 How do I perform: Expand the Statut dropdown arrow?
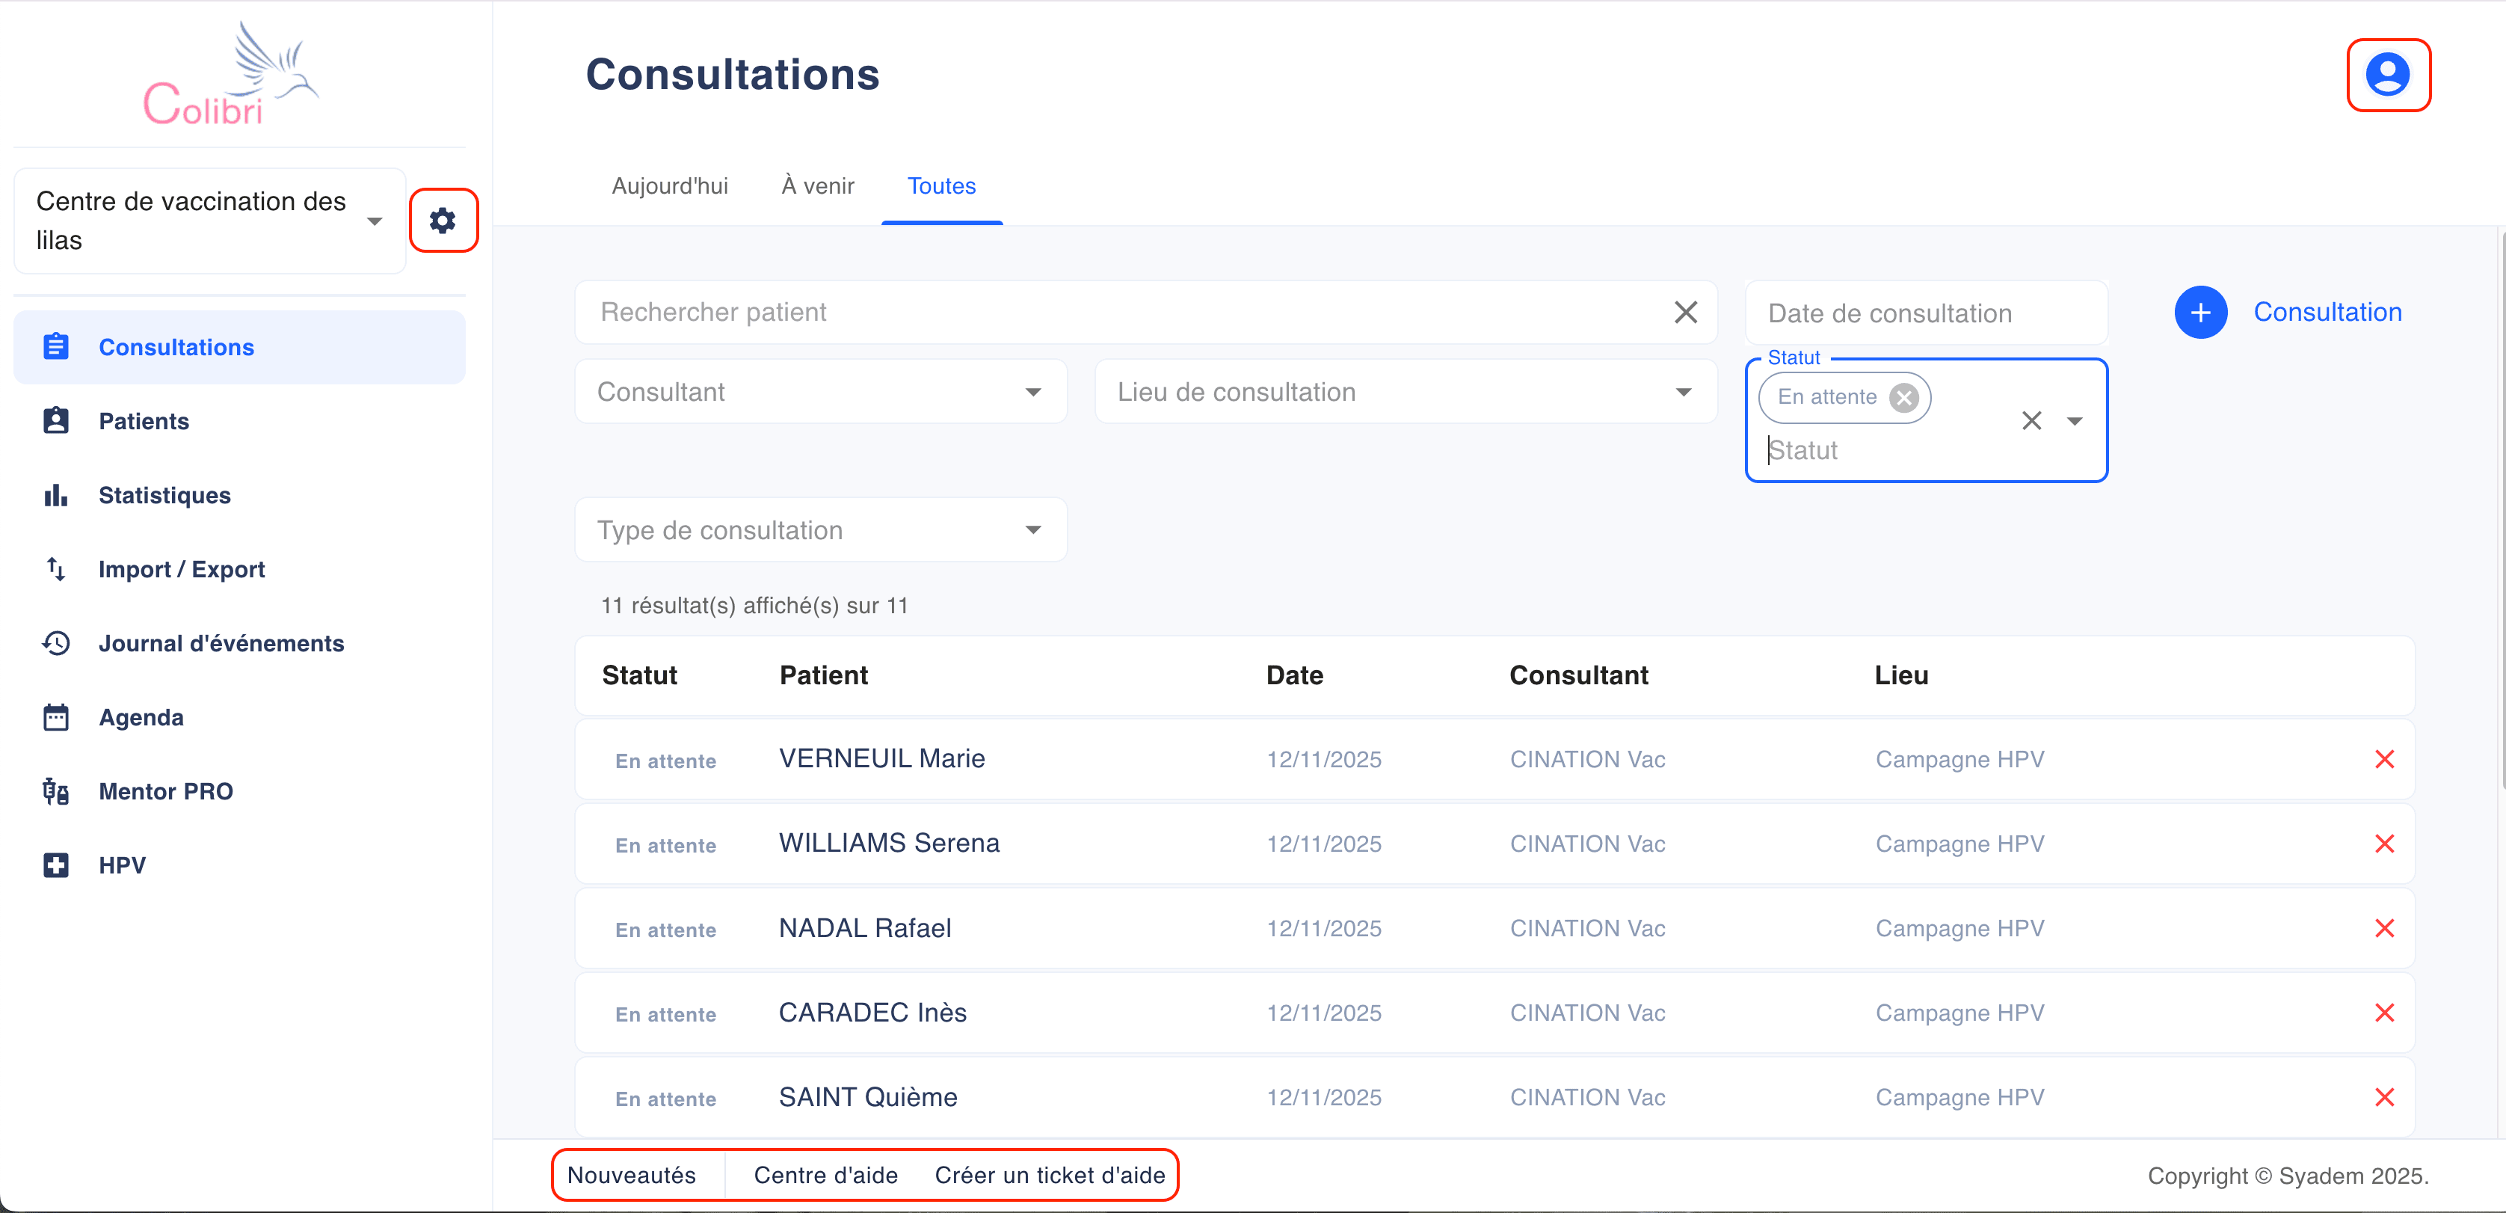2075,420
